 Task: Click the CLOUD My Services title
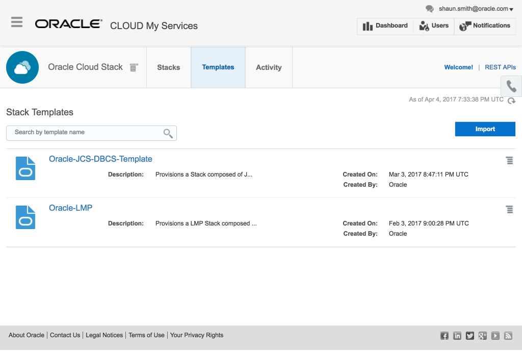(x=154, y=26)
